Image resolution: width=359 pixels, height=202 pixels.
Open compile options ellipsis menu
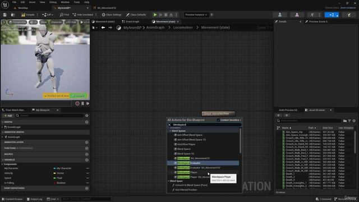[38, 15]
